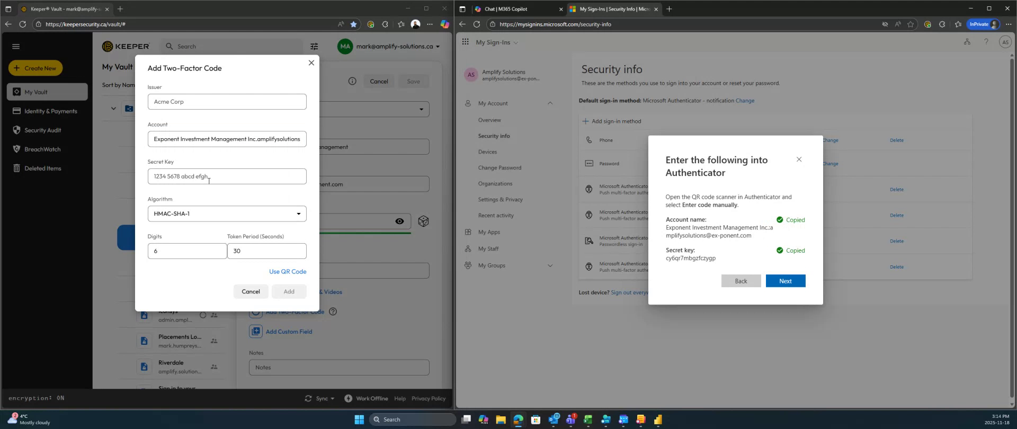Click the Add Custom Field plus icon
The width and height of the screenshot is (1017, 429).
tap(256, 332)
